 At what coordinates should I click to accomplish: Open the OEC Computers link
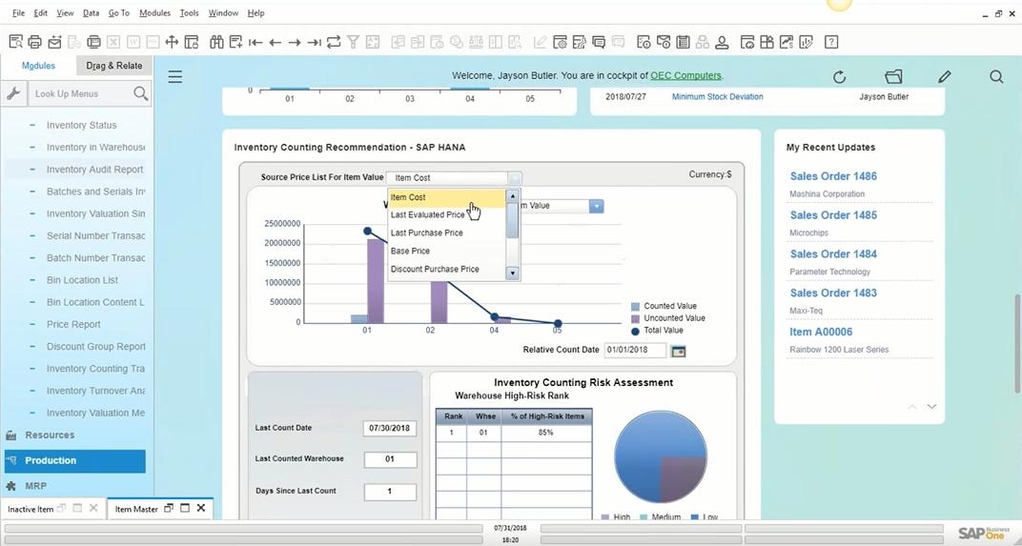tap(685, 75)
